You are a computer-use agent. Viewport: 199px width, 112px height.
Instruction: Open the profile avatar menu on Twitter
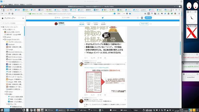pos(142,18)
